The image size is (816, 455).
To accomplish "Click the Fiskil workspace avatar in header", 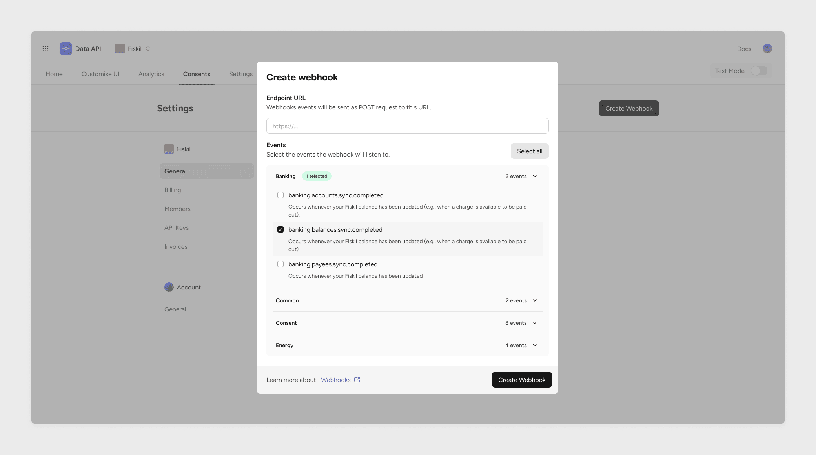I will [120, 49].
